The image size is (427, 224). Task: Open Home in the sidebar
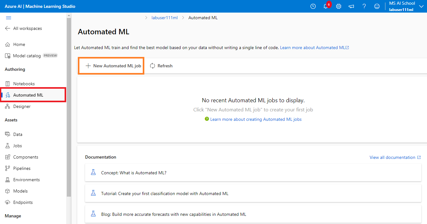pyautogui.click(x=19, y=44)
